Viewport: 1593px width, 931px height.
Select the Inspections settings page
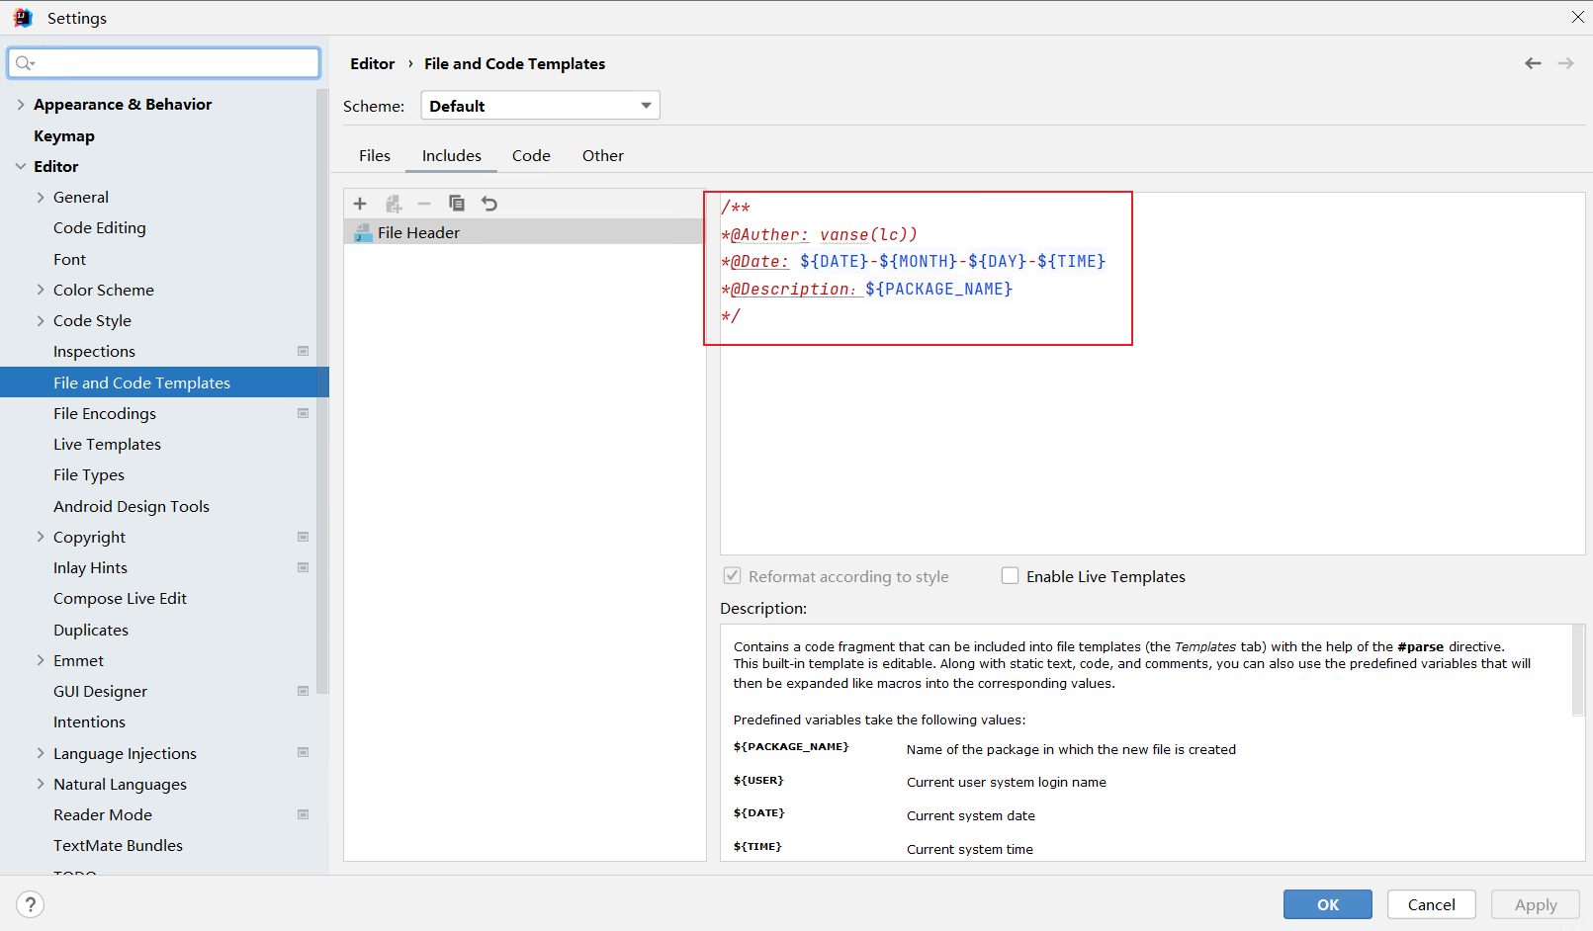click(x=94, y=351)
